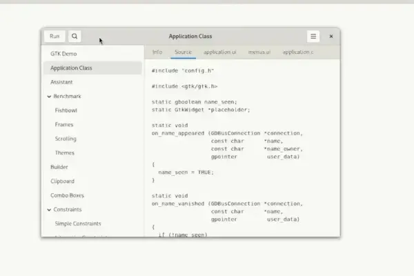
Task: Click 'static GtkWidget *placeholder;' line
Action: tap(201, 110)
